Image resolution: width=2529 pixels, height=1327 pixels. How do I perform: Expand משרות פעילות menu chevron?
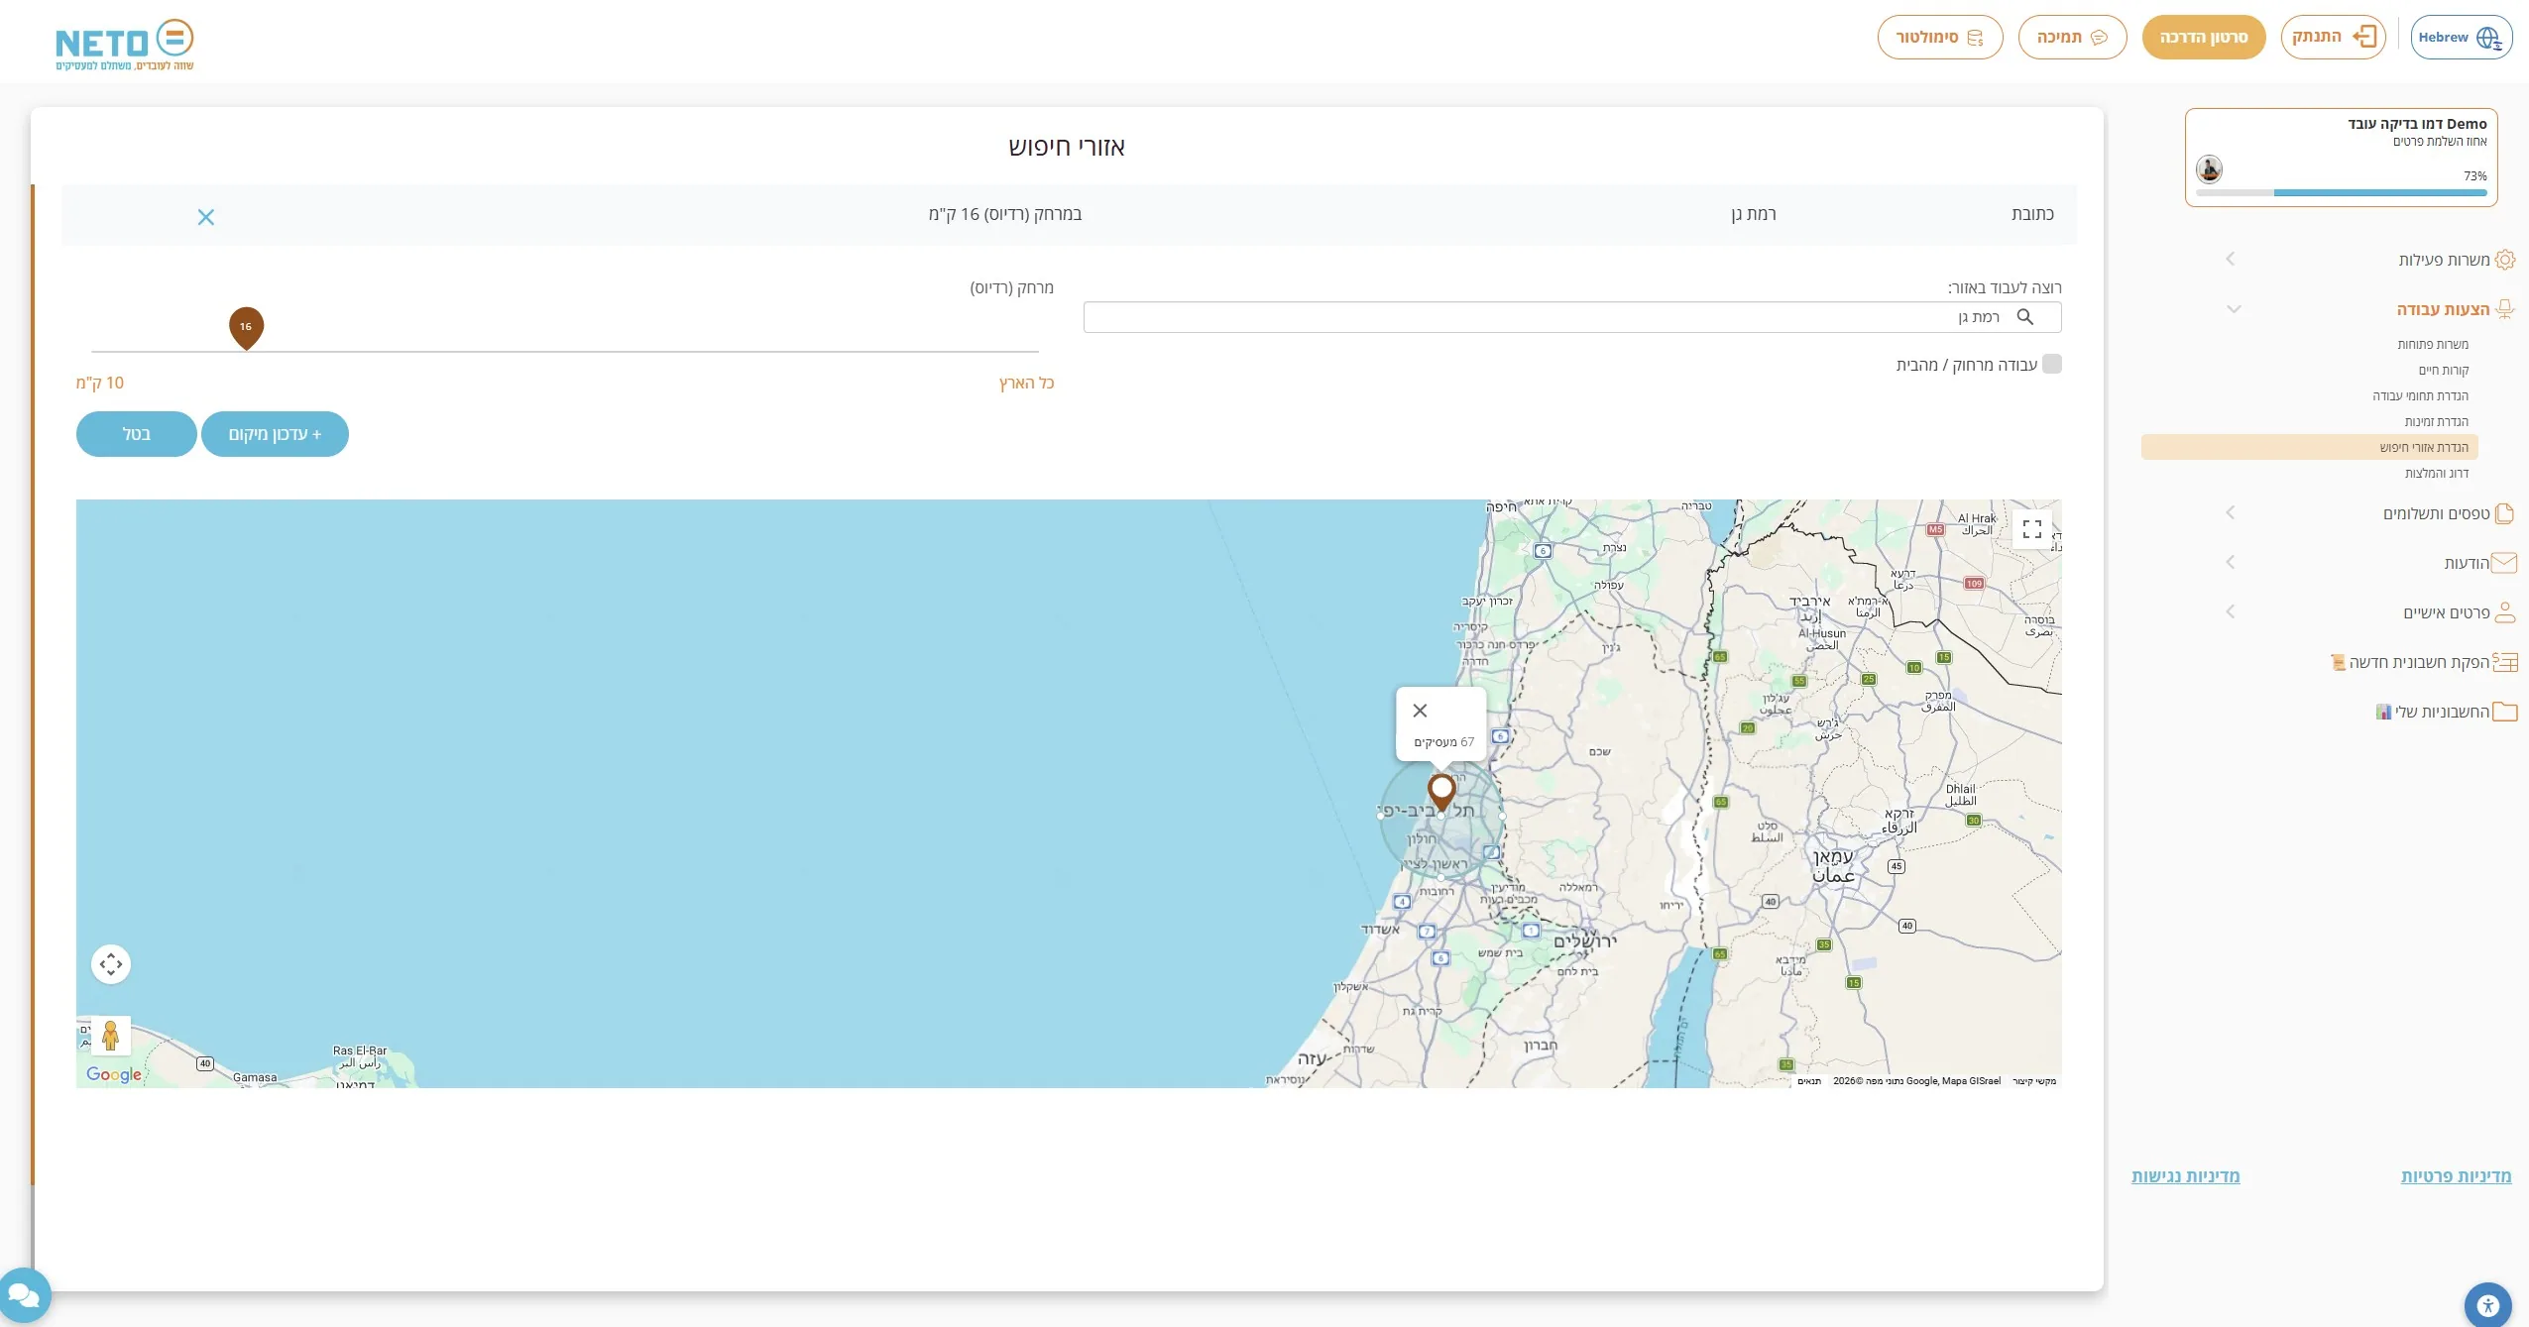pos(2230,259)
